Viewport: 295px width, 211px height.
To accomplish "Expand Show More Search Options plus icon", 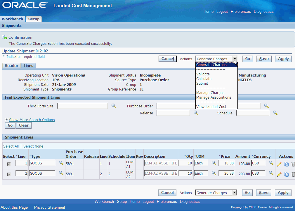I will point(7,120).
